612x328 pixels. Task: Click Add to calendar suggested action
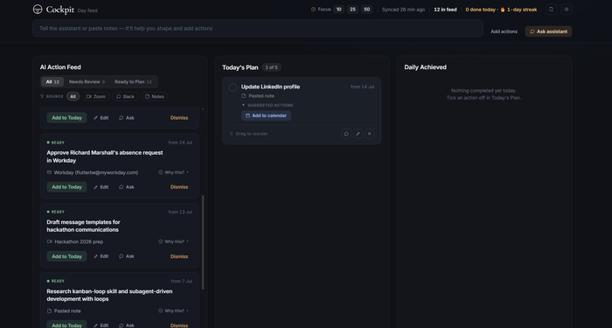[x=266, y=115]
